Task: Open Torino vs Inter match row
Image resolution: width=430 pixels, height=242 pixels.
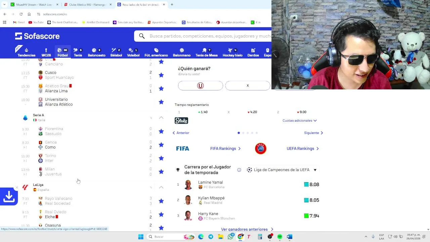Action: click(85, 158)
